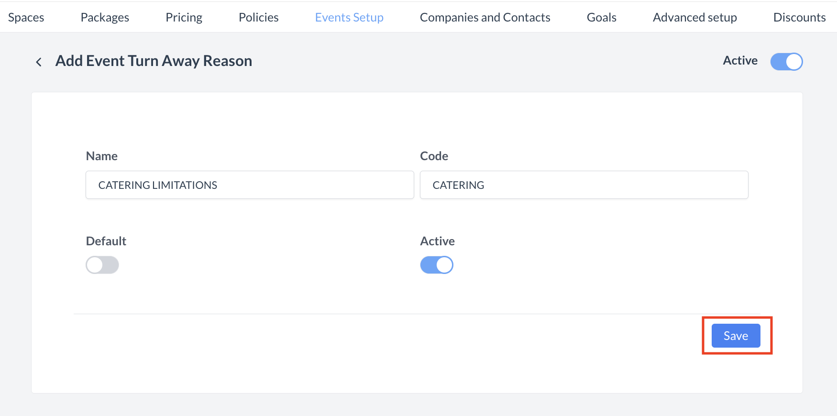Click the Default label above its switch
Screen dimensions: 837x416
106,241
